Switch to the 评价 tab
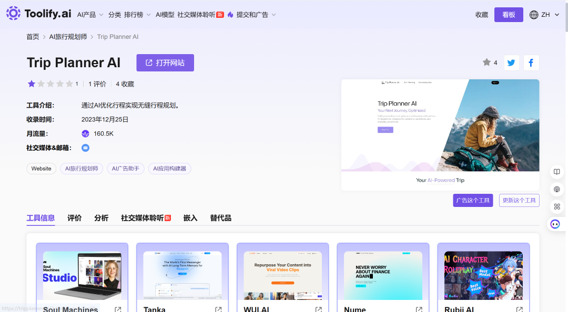 coord(75,218)
